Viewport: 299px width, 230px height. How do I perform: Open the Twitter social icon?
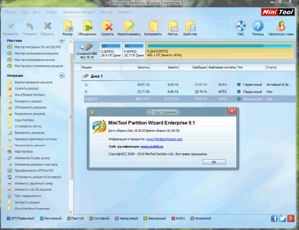[283, 219]
